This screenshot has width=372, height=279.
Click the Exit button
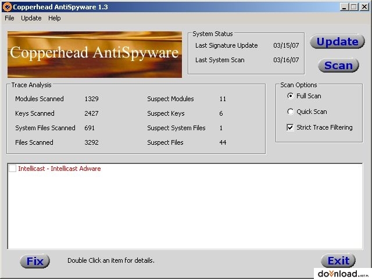tap(338, 261)
